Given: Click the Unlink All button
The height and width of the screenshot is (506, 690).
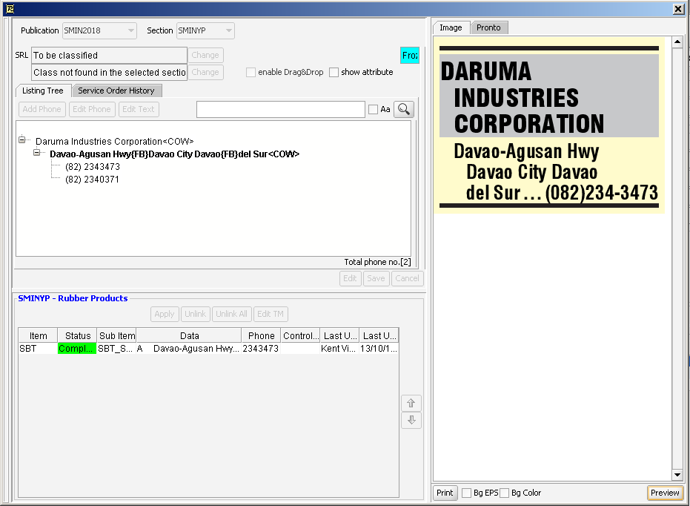Looking at the screenshot, I should coord(231,314).
